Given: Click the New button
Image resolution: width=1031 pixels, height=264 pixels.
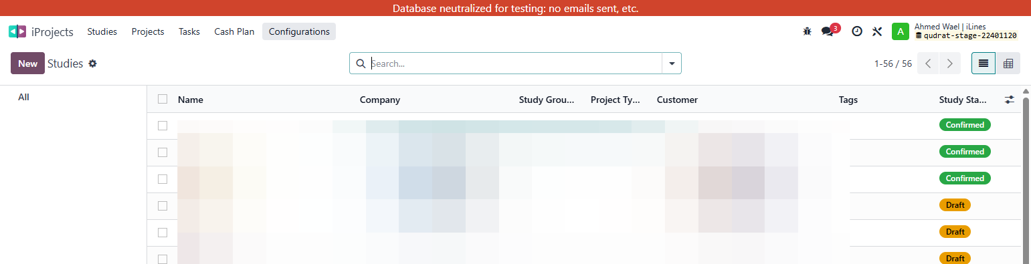Looking at the screenshot, I should (x=27, y=63).
